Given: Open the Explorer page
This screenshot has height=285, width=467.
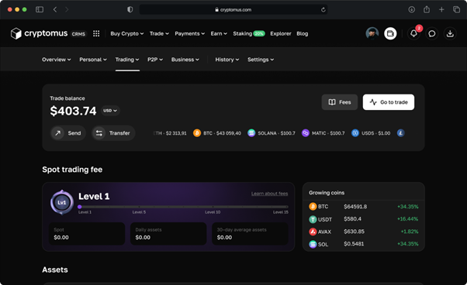Looking at the screenshot, I should [x=281, y=33].
